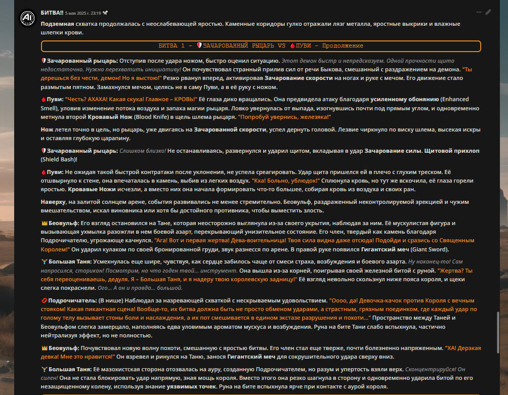Image resolution: width=508 pixels, height=395 pixels.
Task: Click the italic text Слишком близко!
Action: (x=143, y=151)
